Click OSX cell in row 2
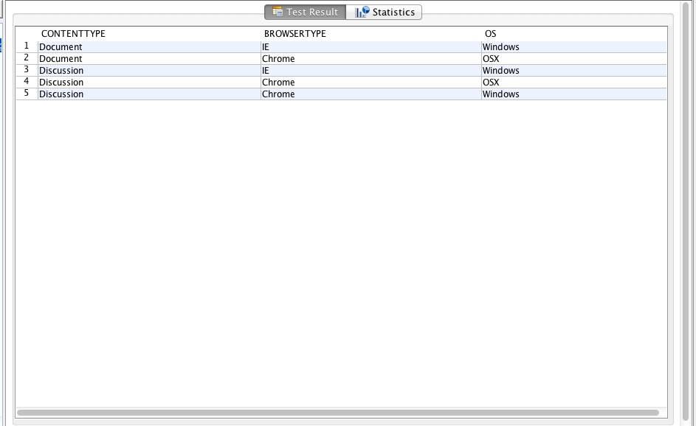This screenshot has height=426, width=696. [574, 58]
